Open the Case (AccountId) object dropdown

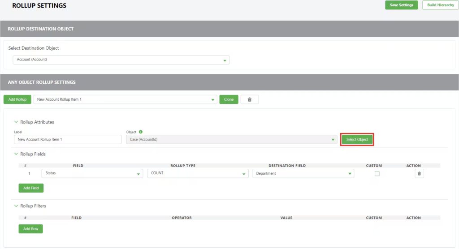click(232, 140)
